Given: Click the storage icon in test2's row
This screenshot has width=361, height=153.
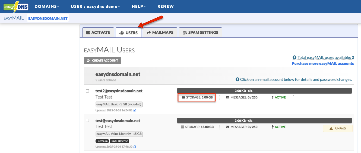Looking at the screenshot, I should click(x=183, y=97).
